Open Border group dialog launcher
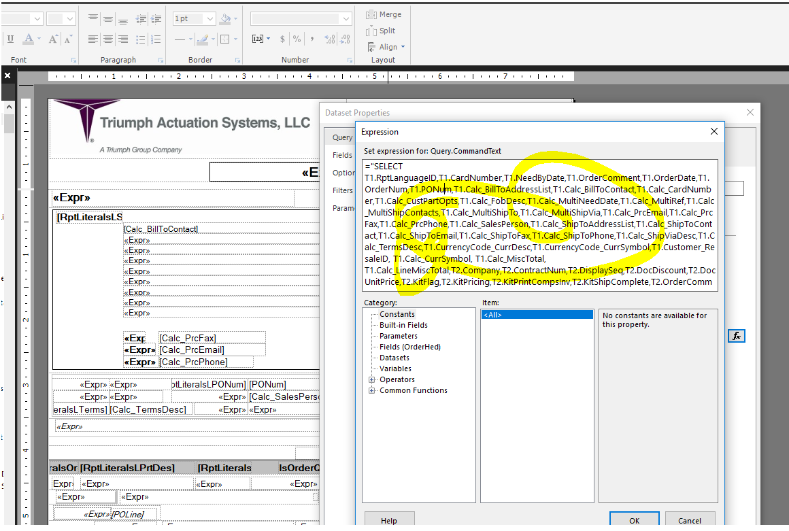Image resolution: width=789 pixels, height=531 pixels. click(237, 61)
